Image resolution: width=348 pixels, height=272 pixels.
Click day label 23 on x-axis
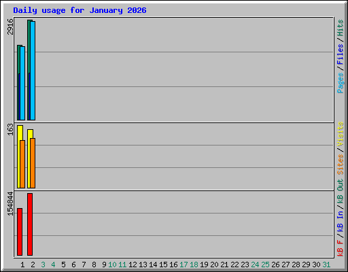[245, 265]
